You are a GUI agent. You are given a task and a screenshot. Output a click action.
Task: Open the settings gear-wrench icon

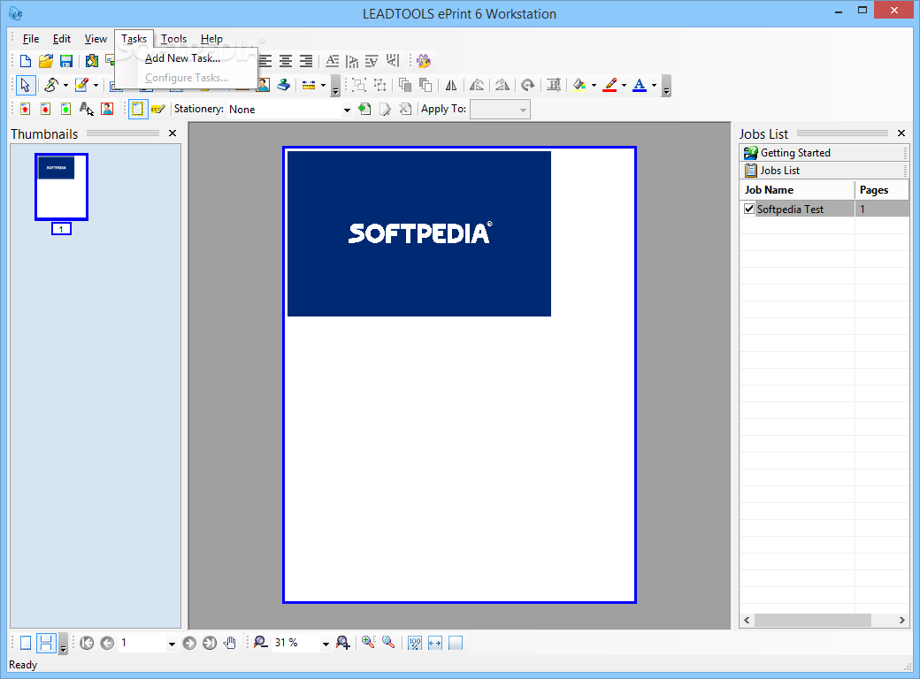(424, 61)
